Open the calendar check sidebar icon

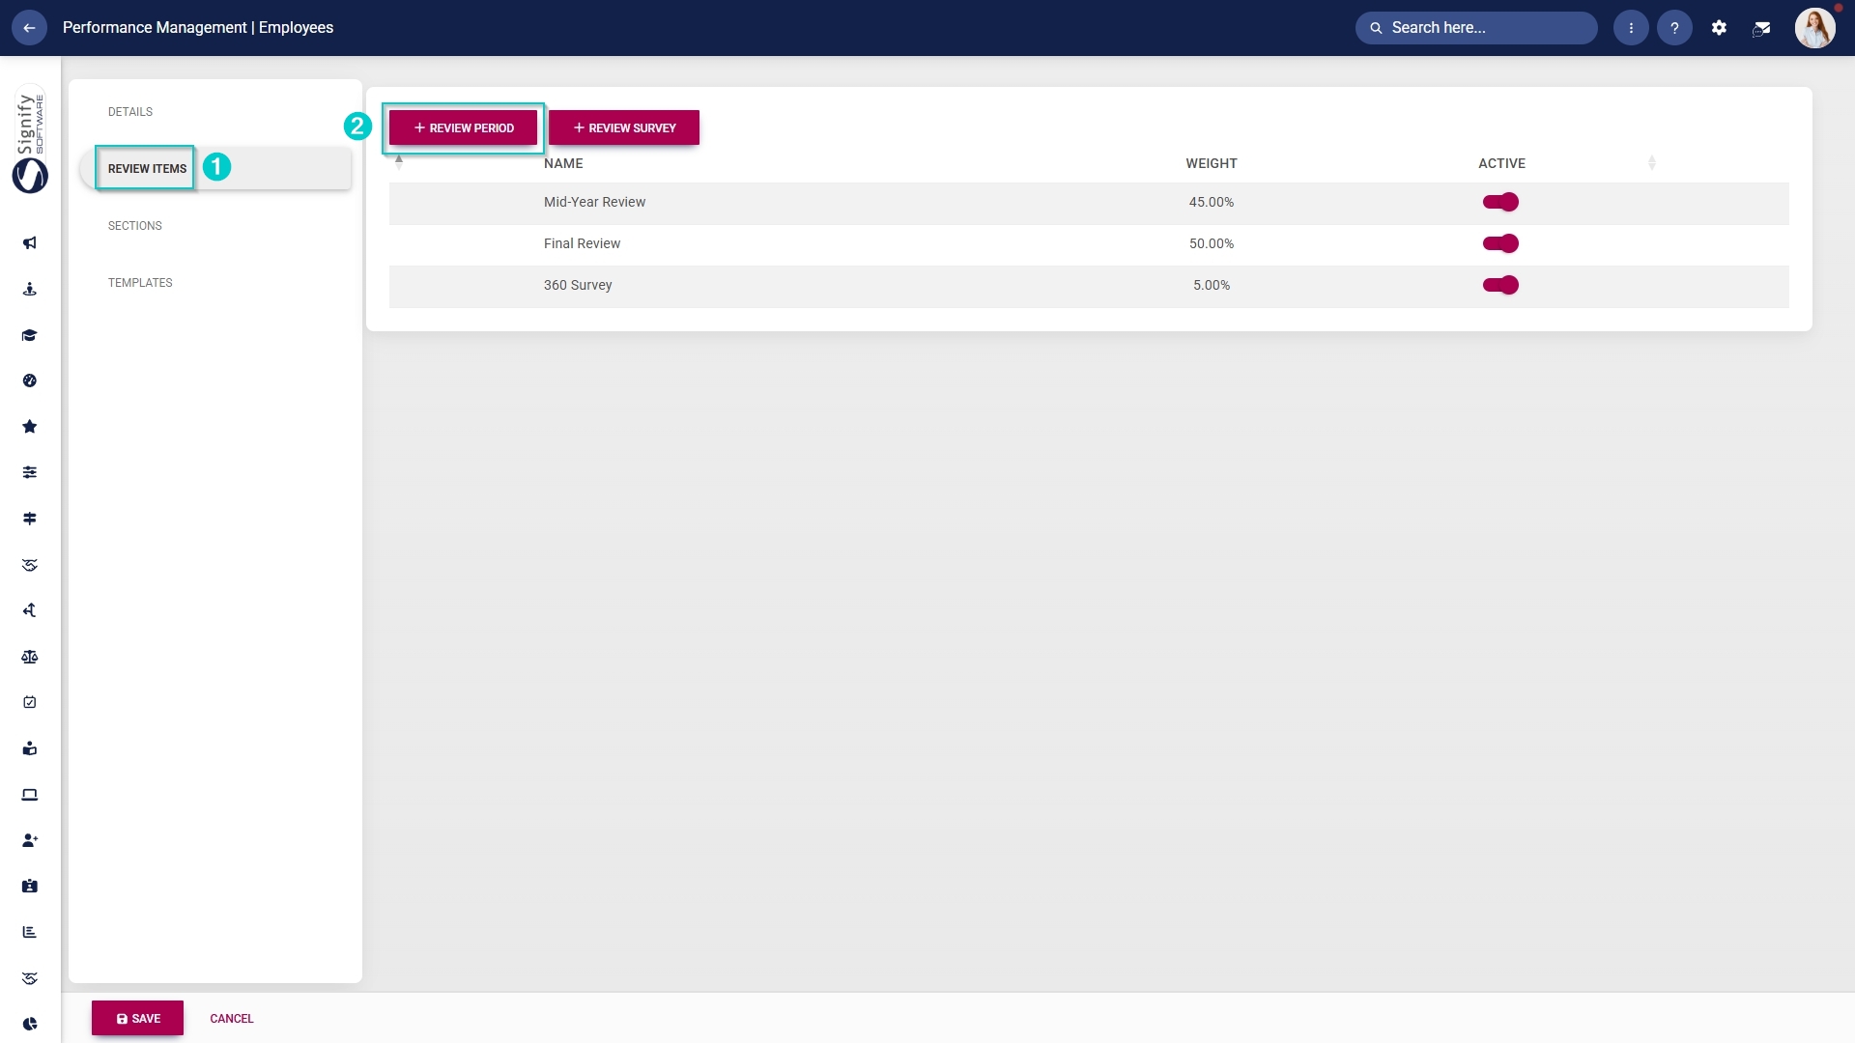coord(30,702)
